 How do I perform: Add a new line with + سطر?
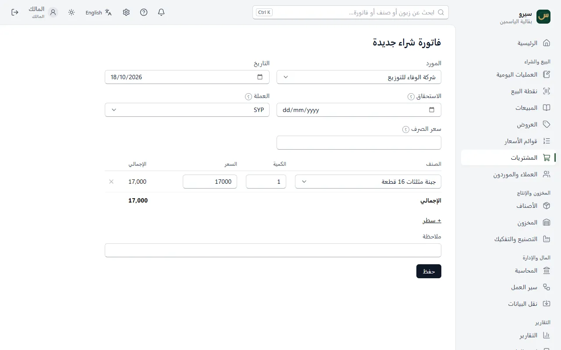pyautogui.click(x=432, y=220)
